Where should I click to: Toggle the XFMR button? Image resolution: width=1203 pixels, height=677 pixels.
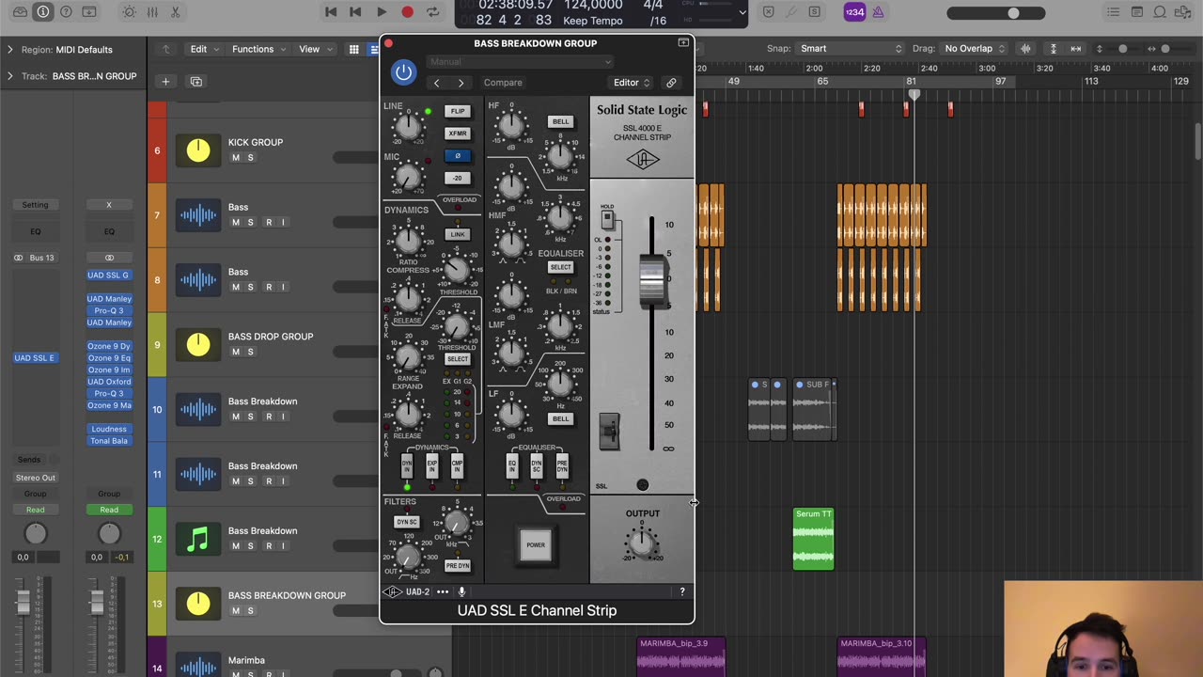458,134
